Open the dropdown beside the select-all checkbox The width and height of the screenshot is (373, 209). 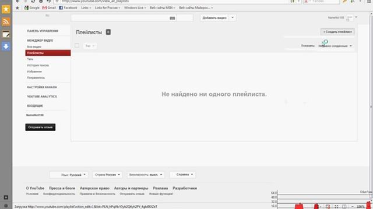coord(90,46)
